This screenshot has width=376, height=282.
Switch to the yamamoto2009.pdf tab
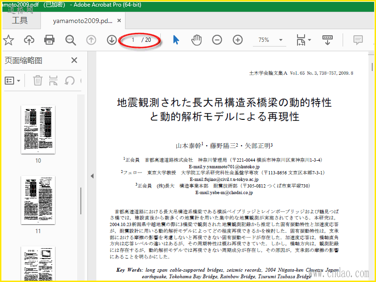82,21
